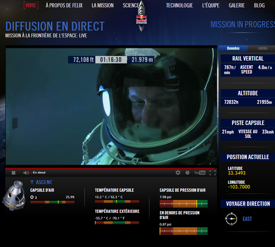Click the outside temperature gauge bar
The height and width of the screenshot is (247, 275).
[x=117, y=223]
